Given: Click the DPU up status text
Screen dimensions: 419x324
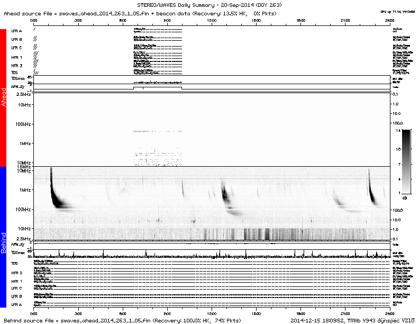Looking at the screenshot, I should [x=398, y=12].
